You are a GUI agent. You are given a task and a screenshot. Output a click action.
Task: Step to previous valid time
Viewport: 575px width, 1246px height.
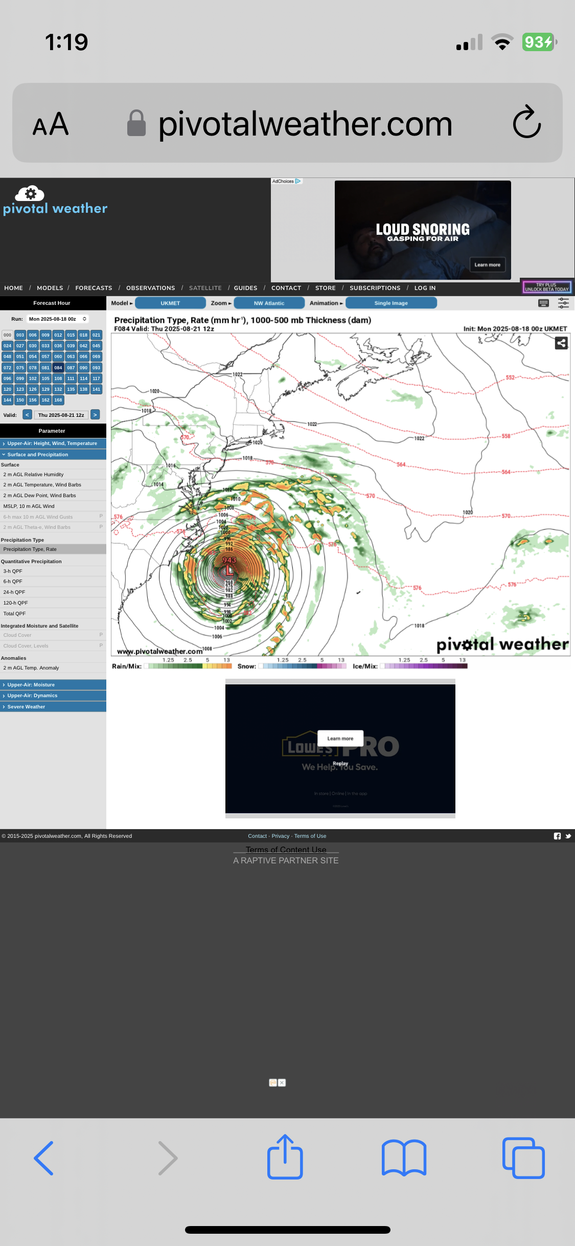pyautogui.click(x=28, y=415)
